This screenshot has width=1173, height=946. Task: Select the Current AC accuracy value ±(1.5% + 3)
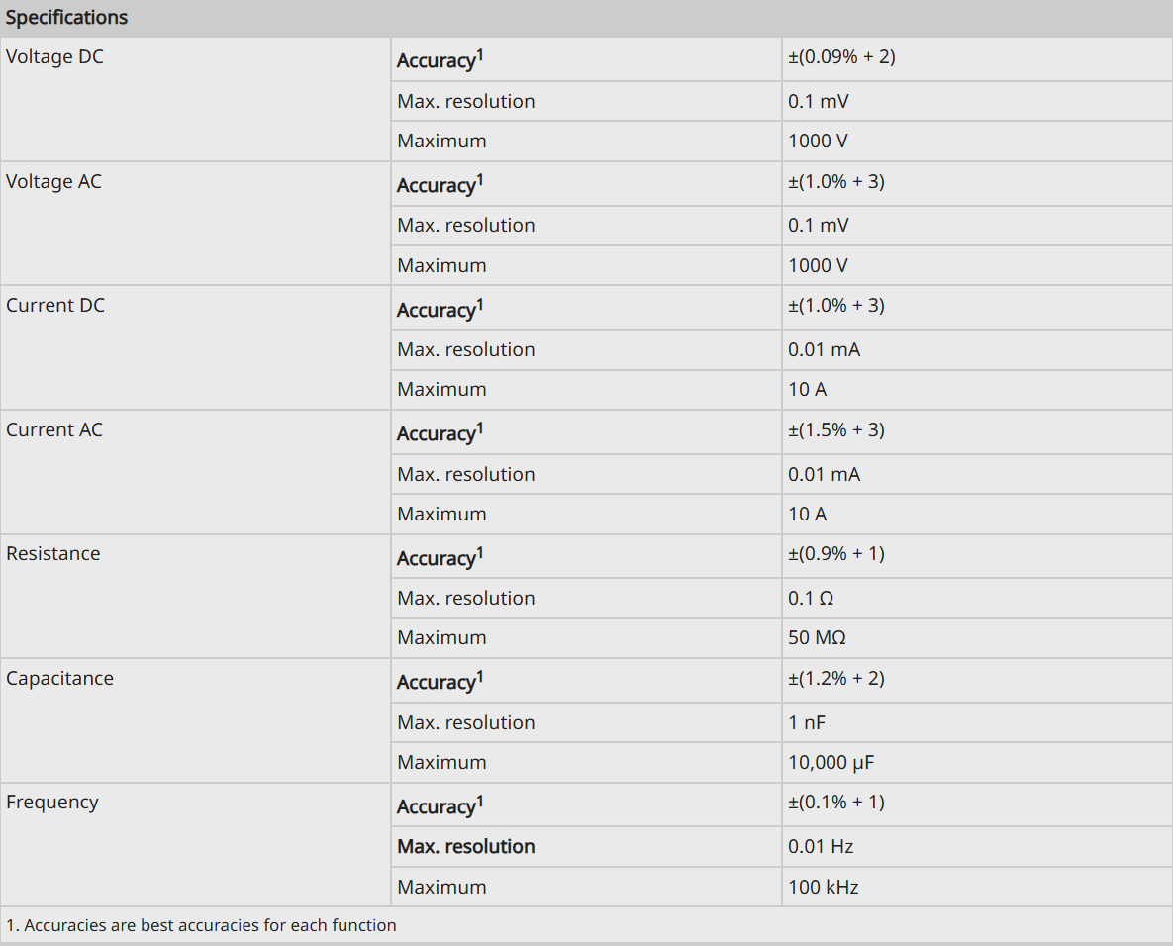pos(836,430)
